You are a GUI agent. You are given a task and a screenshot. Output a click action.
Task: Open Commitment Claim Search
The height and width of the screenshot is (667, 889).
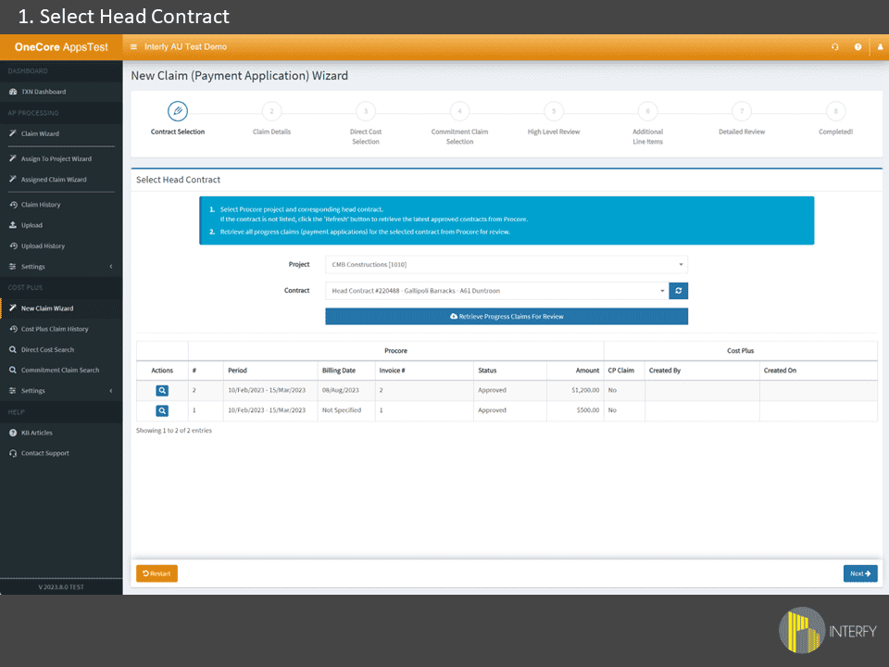tap(60, 371)
